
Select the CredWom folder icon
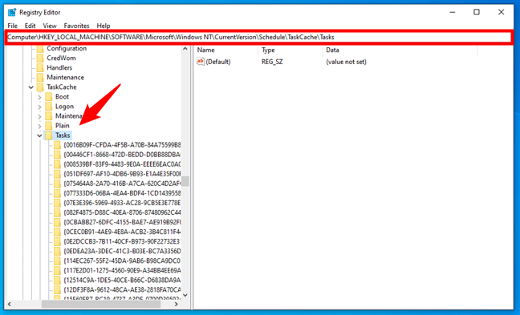tap(40, 59)
